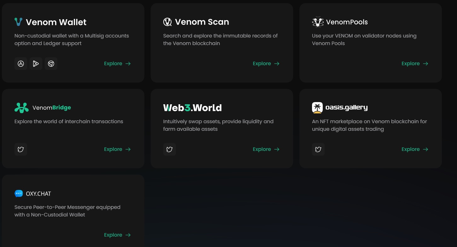Explore oasis.gallery
The height and width of the screenshot is (247, 457).
point(415,149)
